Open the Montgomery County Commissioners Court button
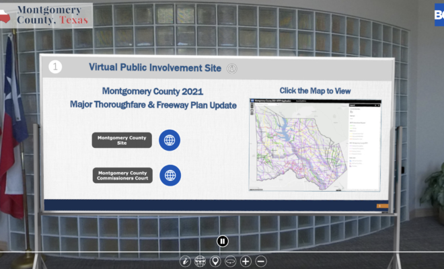Image resolution: width=444 pixels, height=269 pixels. [122, 176]
